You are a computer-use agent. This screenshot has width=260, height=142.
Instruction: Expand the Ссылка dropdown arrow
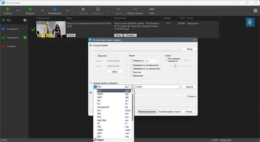18,11
